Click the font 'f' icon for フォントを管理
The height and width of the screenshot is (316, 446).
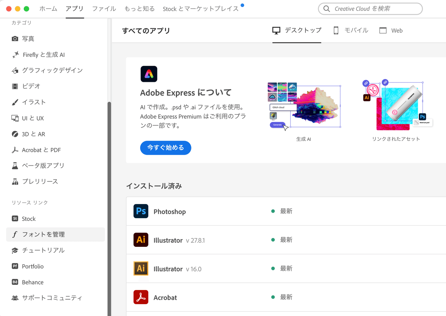coord(15,235)
